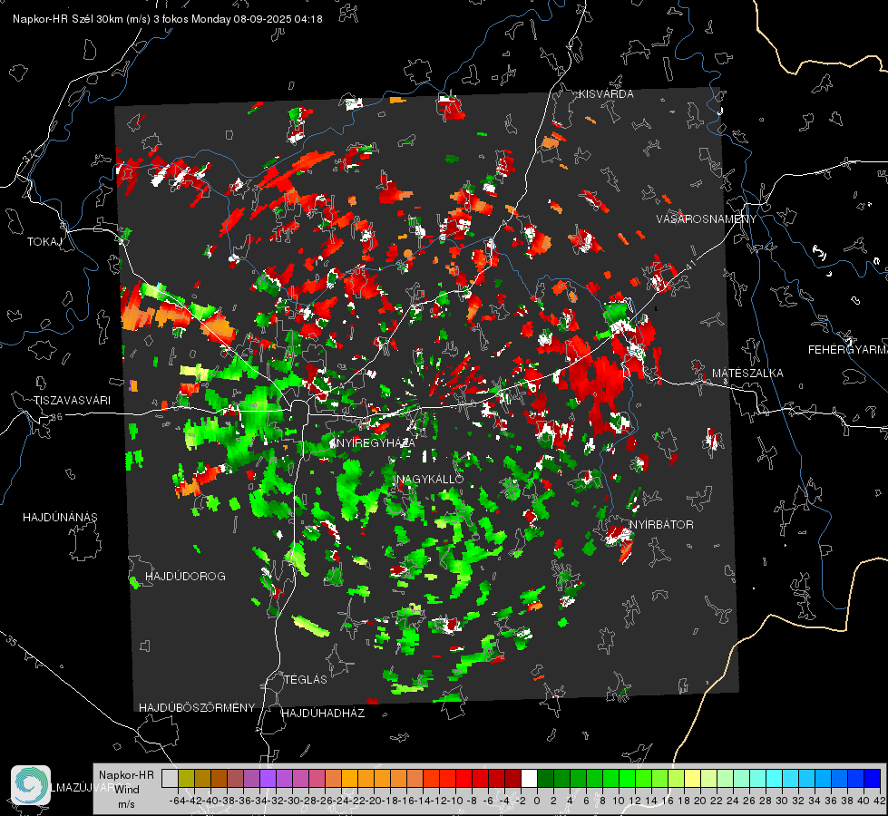Select the HAJDÚNÁNÁS label
The height and width of the screenshot is (816, 888).
pos(60,518)
